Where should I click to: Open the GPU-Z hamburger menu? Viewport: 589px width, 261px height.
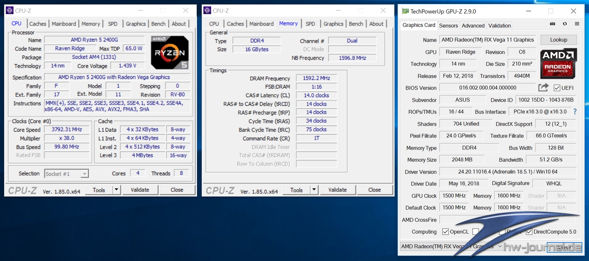tap(577, 24)
